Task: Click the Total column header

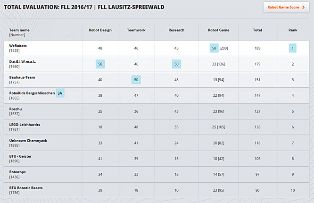Action: click(x=257, y=30)
